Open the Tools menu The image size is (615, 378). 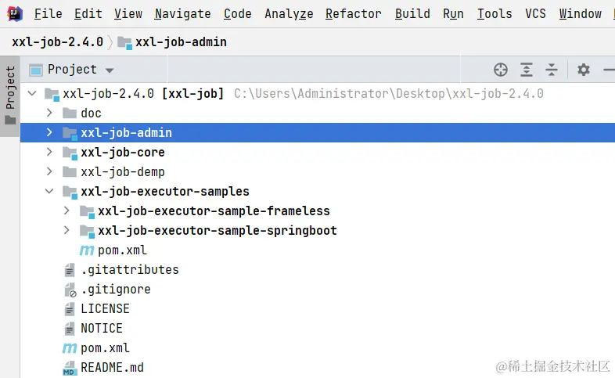(495, 14)
